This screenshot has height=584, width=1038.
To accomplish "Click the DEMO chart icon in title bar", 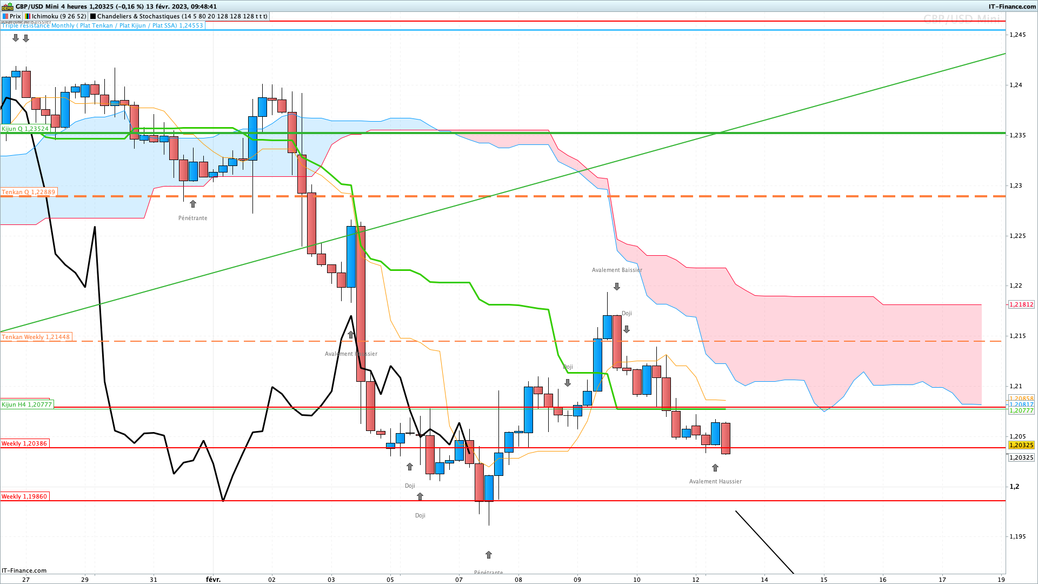I will 8,6.
